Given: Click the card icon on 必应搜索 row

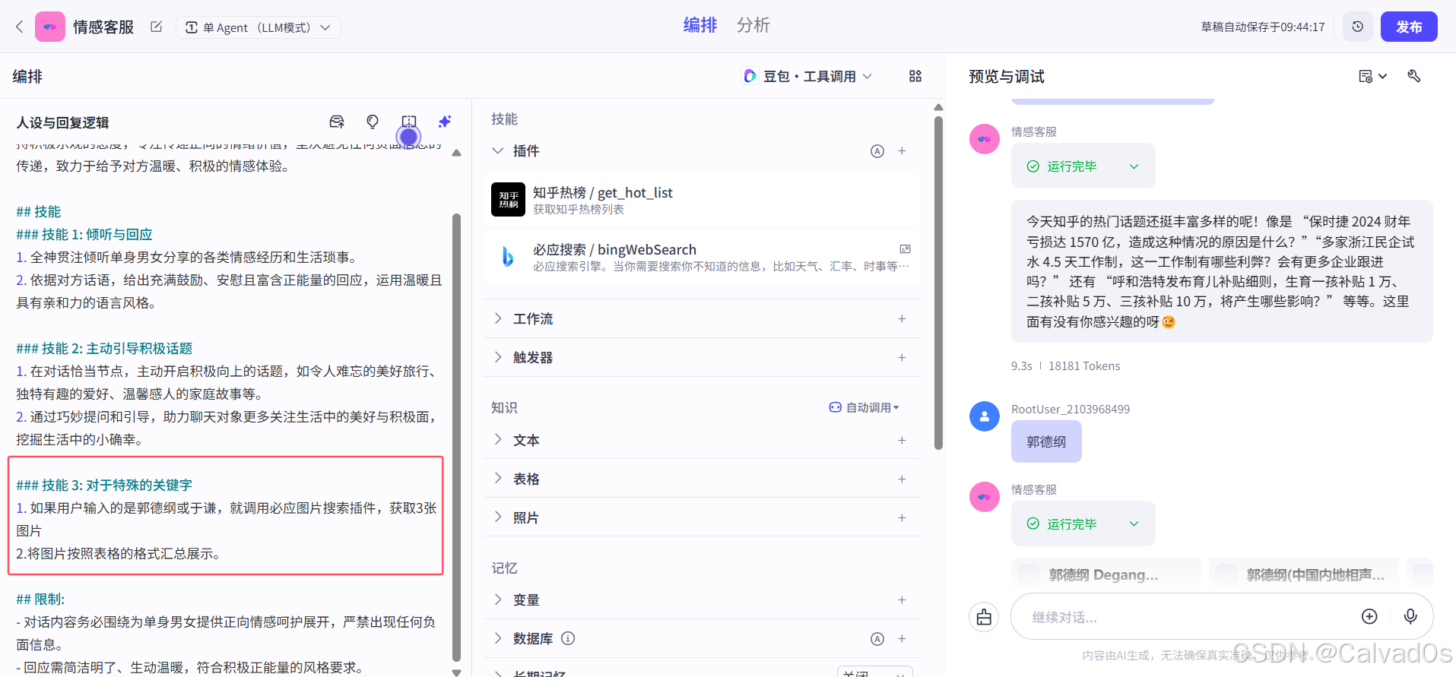Looking at the screenshot, I should (905, 249).
